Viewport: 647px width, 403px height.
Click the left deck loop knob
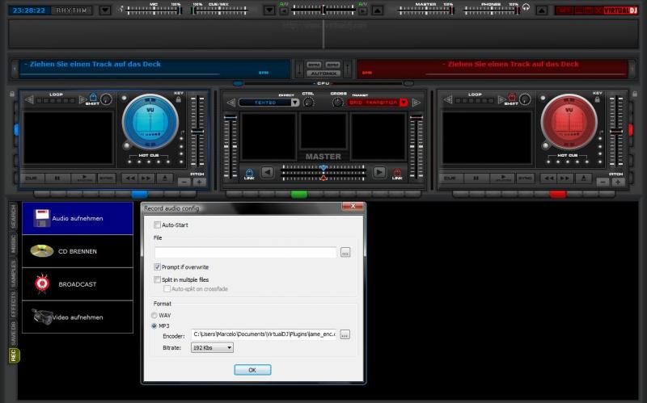coord(107,99)
